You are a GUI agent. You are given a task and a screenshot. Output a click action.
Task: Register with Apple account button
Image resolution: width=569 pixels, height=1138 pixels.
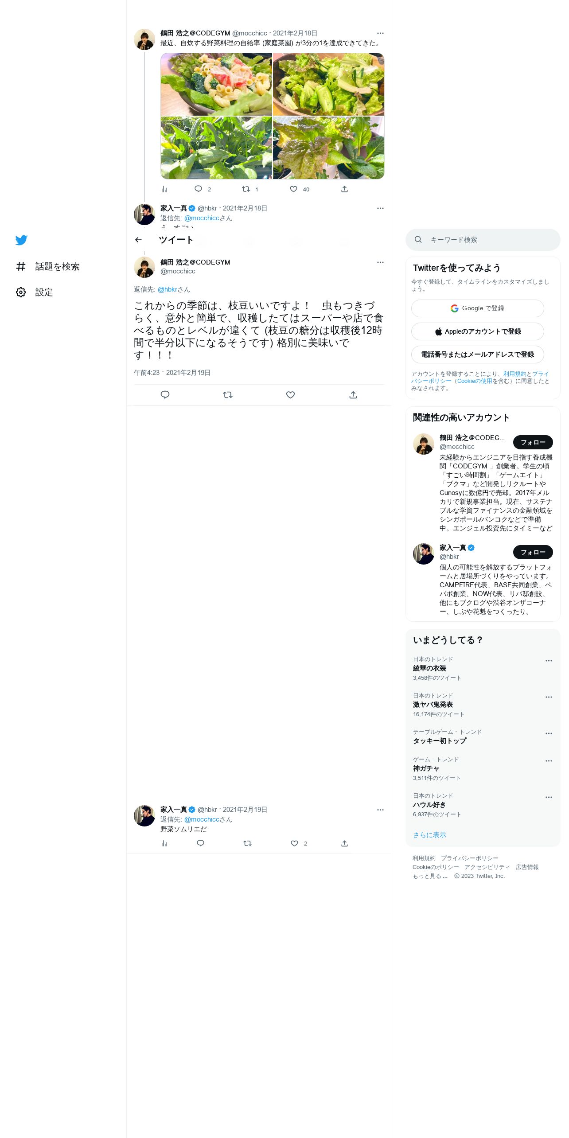coord(478,331)
